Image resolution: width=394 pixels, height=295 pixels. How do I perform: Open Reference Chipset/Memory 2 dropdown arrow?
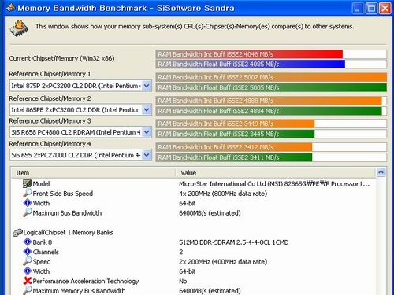click(147, 109)
